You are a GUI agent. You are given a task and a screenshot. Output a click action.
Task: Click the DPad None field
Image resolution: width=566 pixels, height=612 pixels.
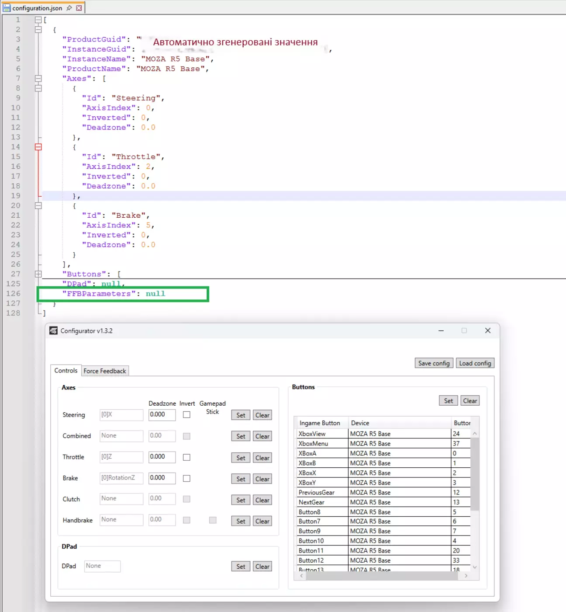coord(102,566)
